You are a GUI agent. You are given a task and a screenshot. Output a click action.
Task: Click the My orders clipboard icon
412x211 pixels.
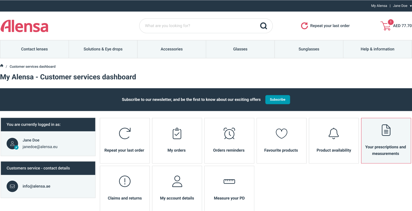point(177,134)
